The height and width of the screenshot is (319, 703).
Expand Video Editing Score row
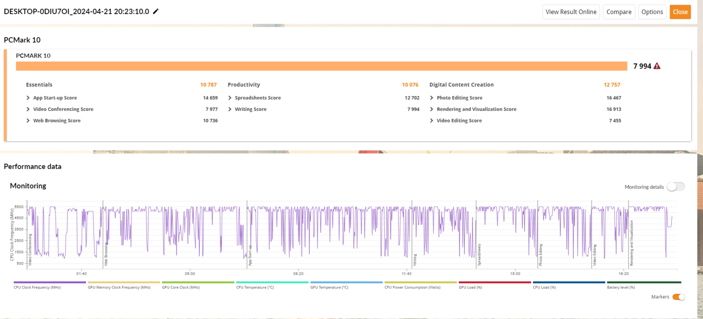tap(431, 121)
